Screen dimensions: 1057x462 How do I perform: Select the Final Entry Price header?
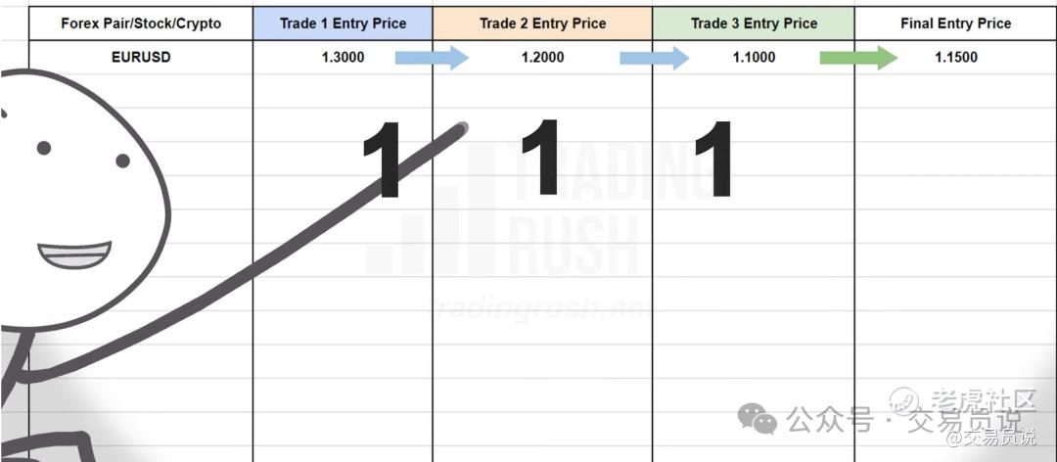[956, 23]
